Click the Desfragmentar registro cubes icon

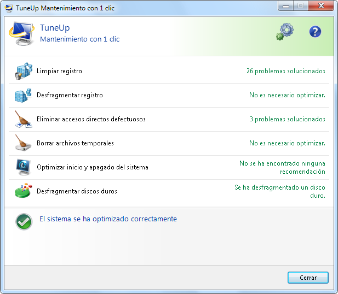pyautogui.click(x=23, y=95)
